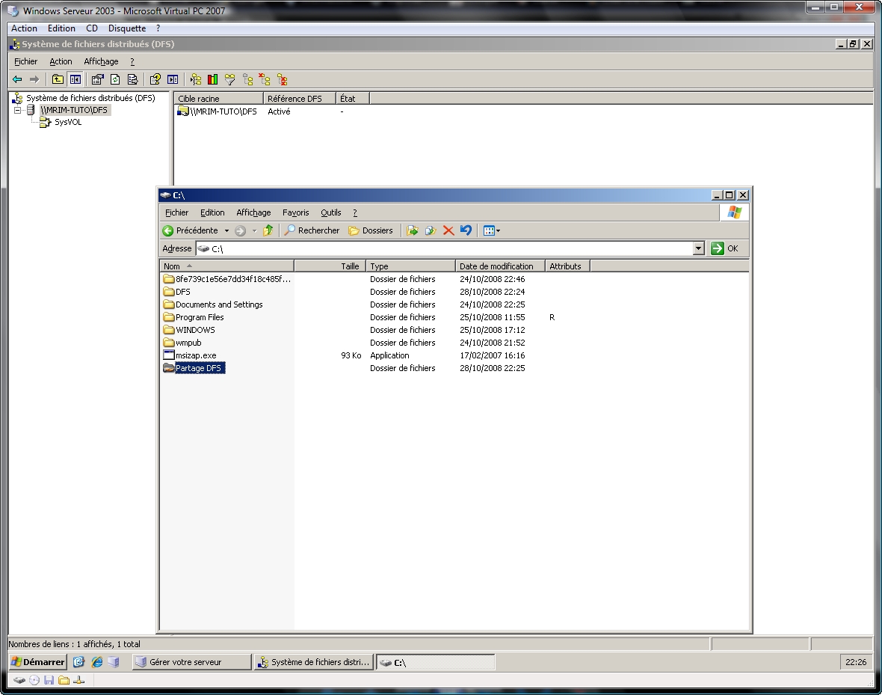
Task: Click the Précédente back button
Action: [190, 230]
